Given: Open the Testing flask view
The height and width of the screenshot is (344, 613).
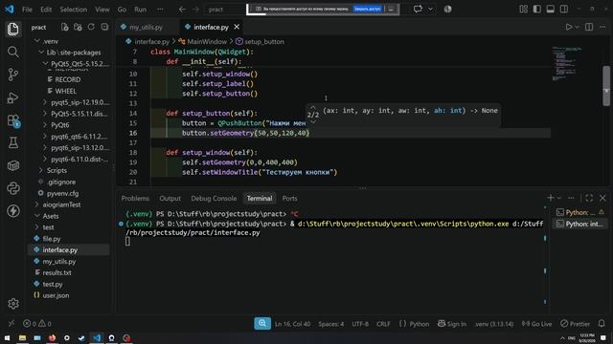Looking at the screenshot, I should tap(12, 142).
